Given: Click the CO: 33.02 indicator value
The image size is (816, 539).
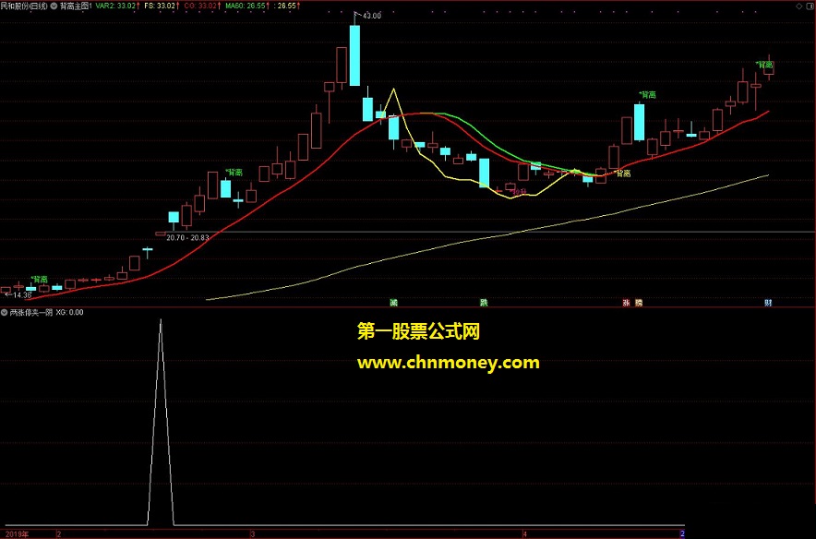Looking at the screenshot, I should pos(202,6).
